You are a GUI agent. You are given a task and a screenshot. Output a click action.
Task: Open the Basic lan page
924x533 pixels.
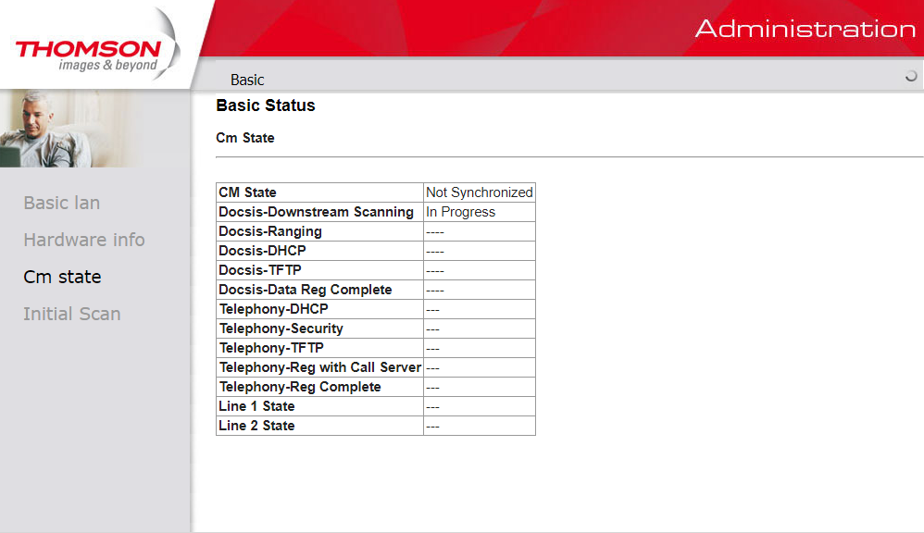(x=62, y=203)
